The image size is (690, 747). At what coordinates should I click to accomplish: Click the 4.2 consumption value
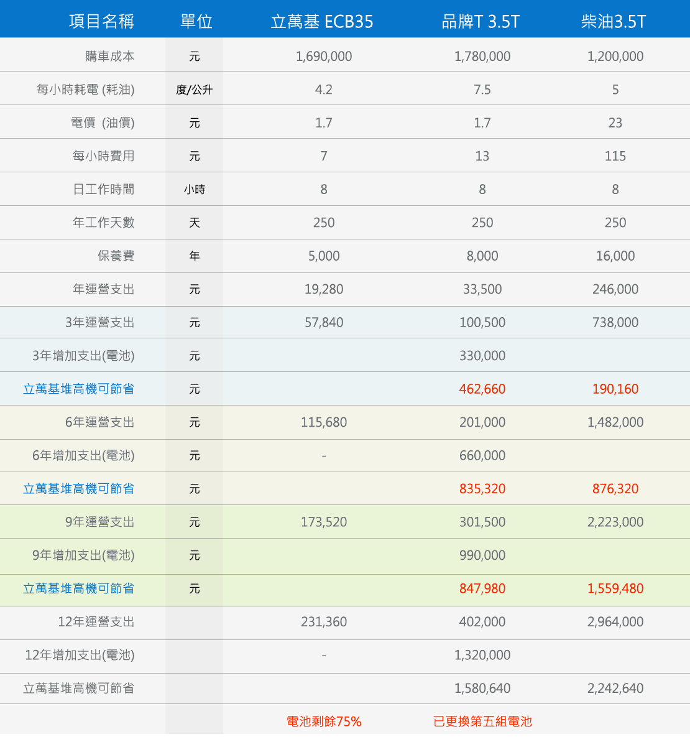[324, 90]
